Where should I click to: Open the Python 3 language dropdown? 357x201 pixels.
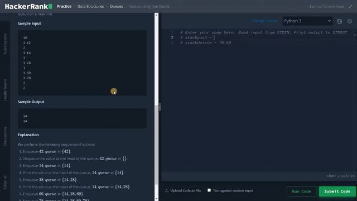[307, 21]
